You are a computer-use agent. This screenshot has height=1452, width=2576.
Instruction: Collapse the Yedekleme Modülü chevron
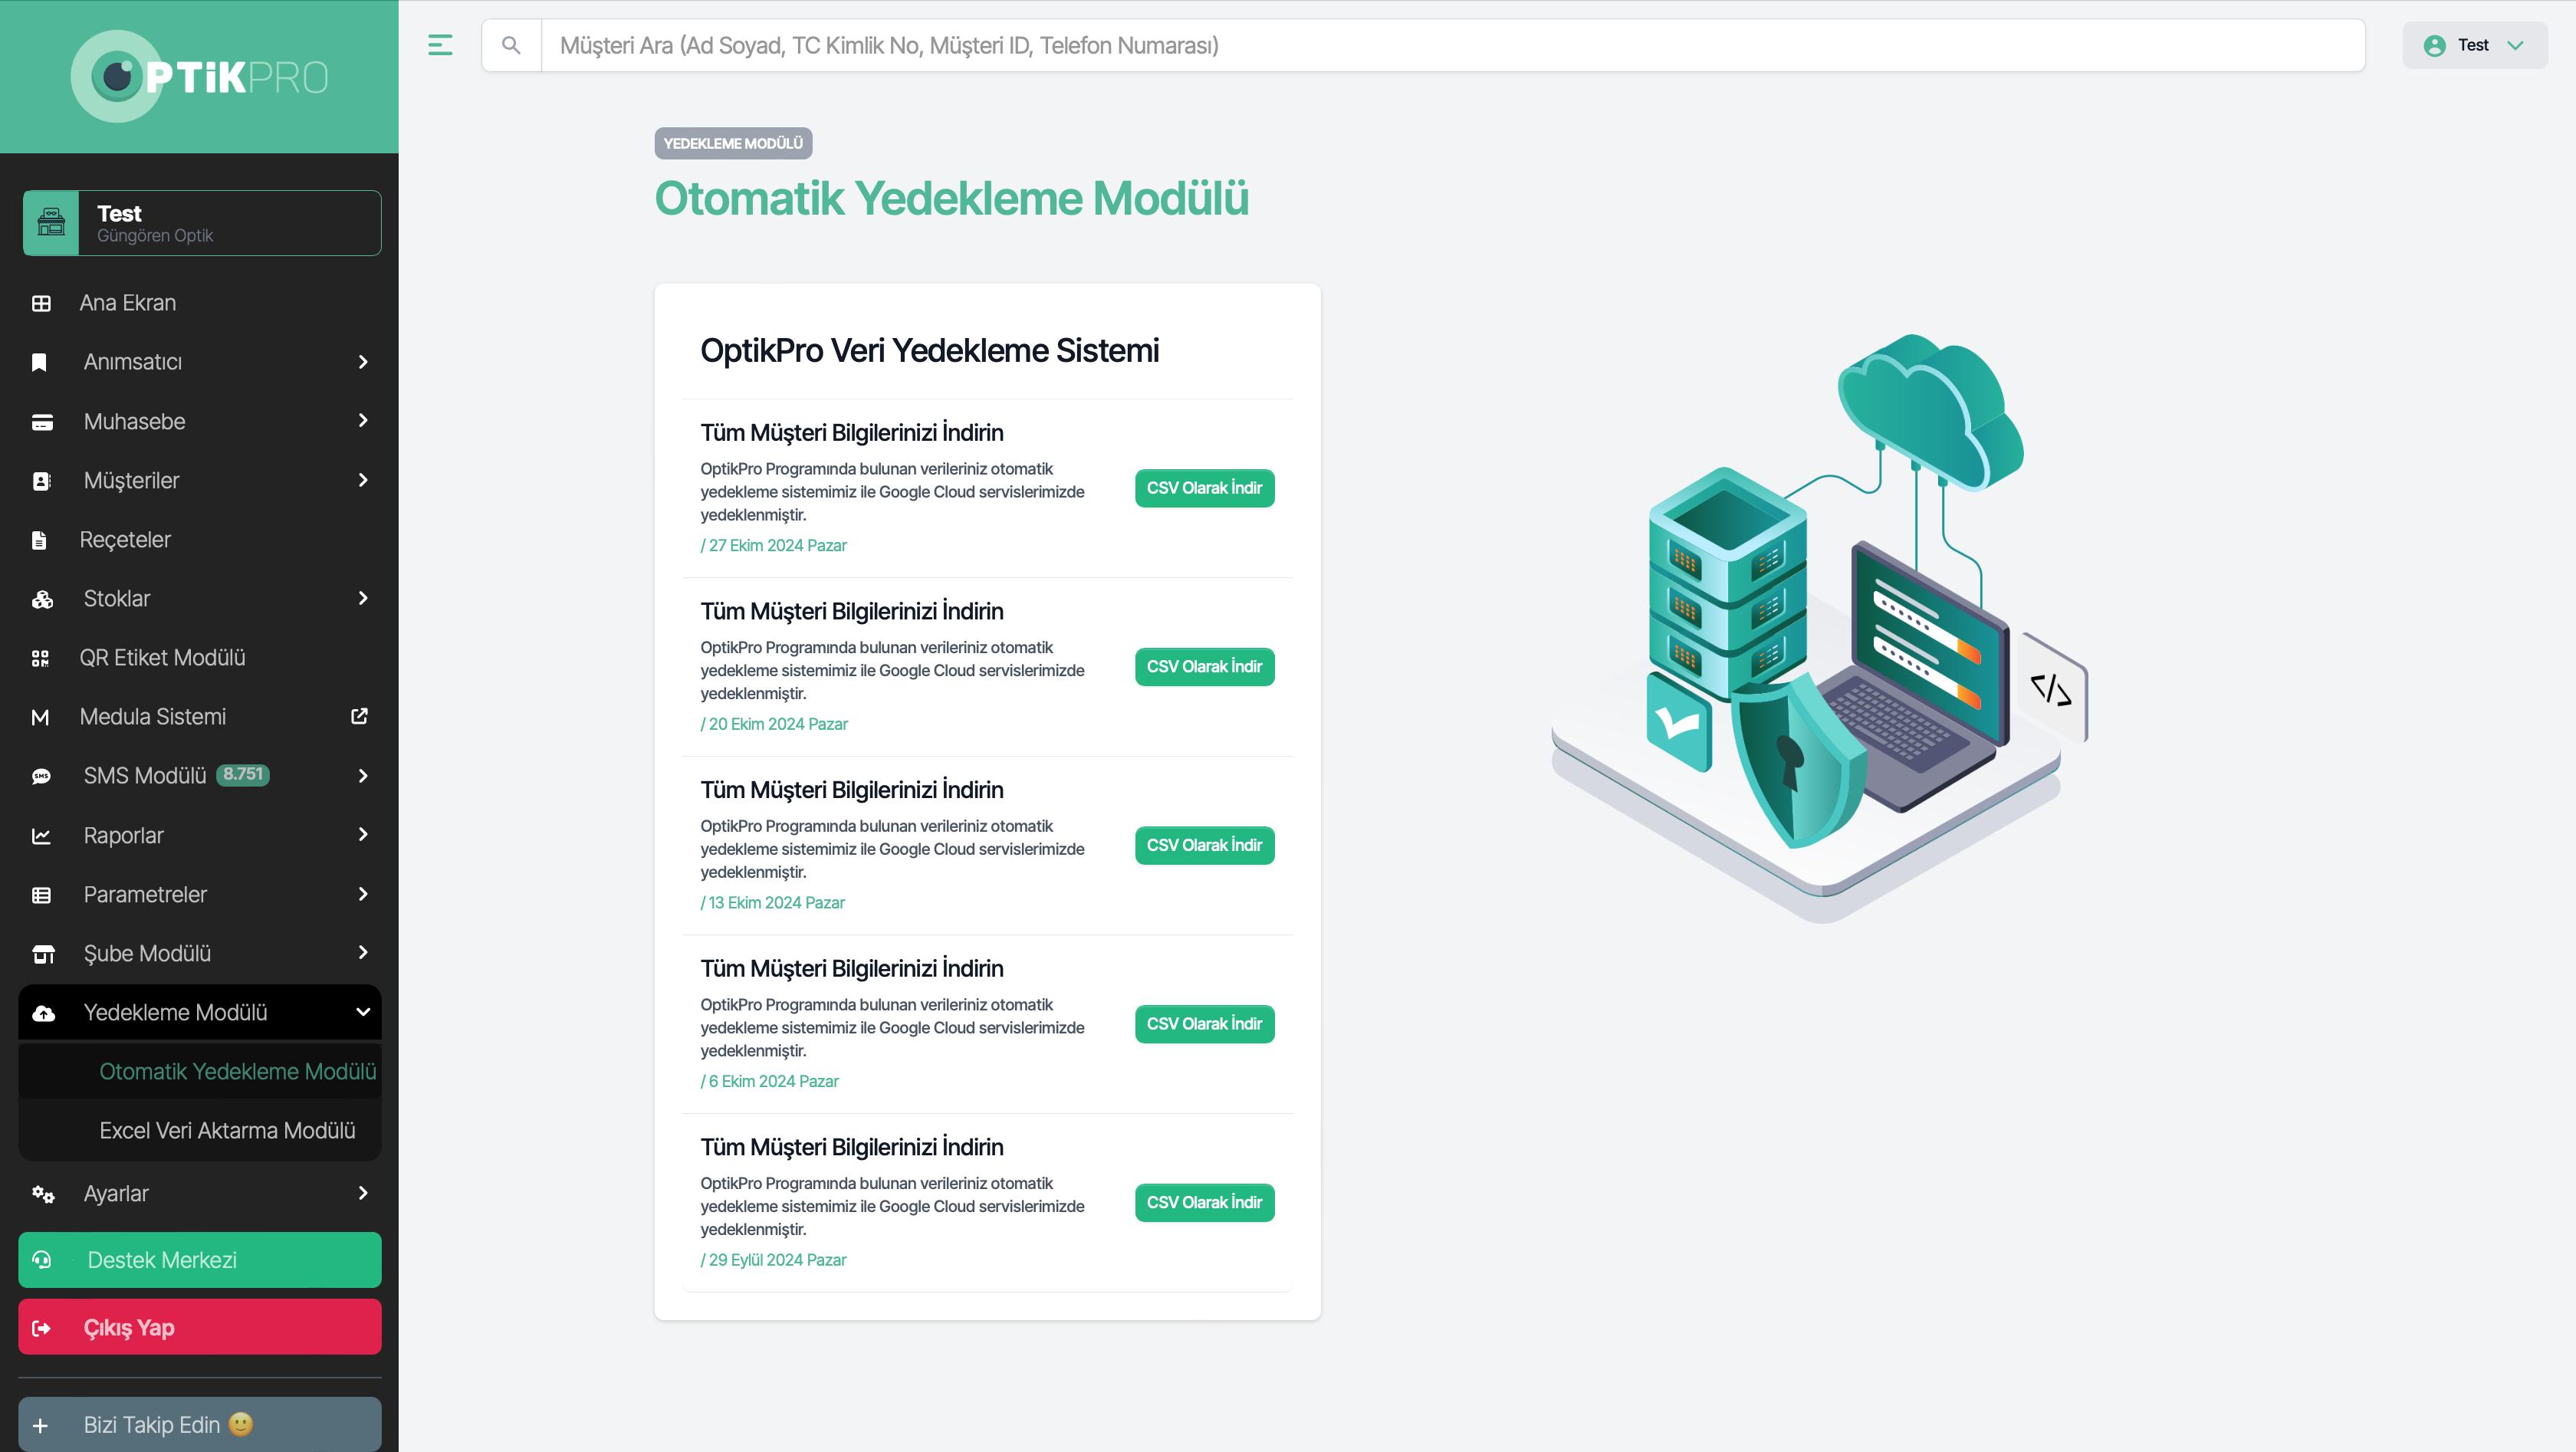point(363,1012)
